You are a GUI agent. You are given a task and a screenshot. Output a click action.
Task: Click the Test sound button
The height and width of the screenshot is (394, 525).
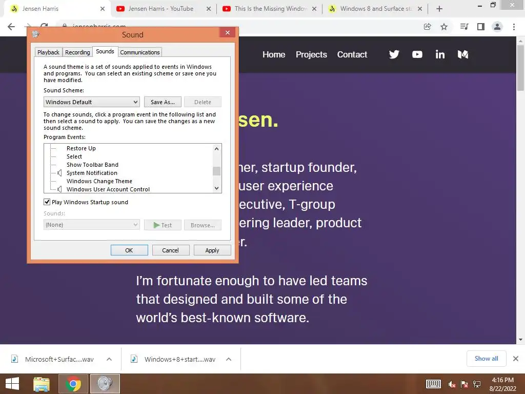163,225
